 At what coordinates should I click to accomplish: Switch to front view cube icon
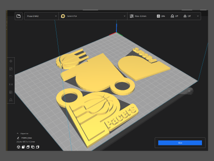pyautogui.click(x=23, y=147)
